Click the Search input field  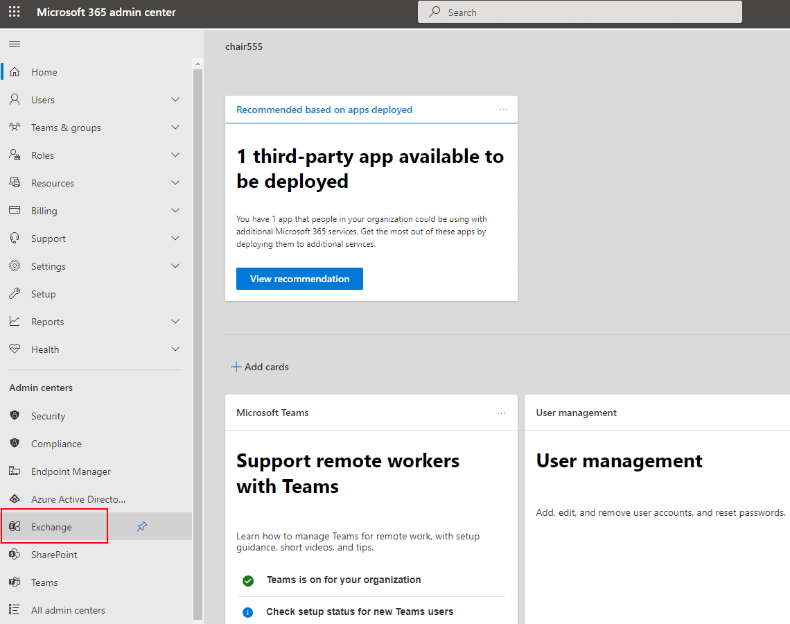pos(579,12)
